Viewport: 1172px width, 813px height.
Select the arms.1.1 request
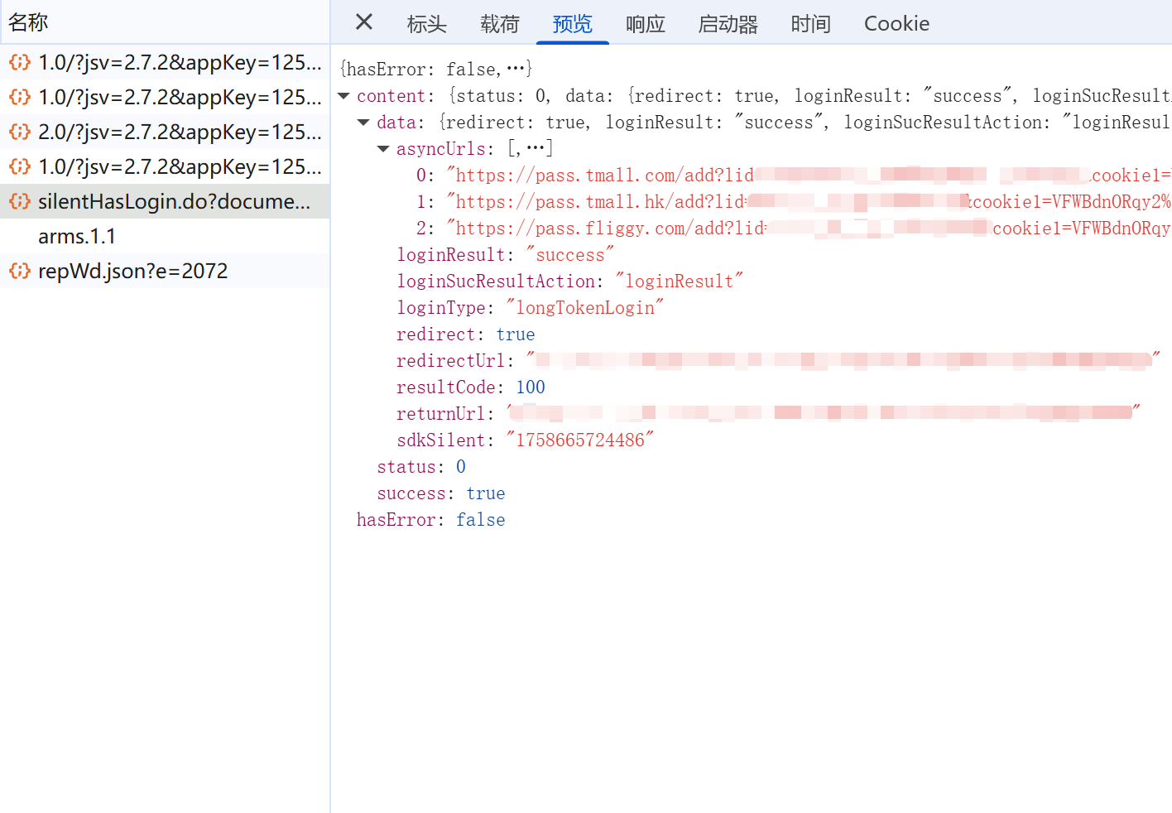coord(77,236)
